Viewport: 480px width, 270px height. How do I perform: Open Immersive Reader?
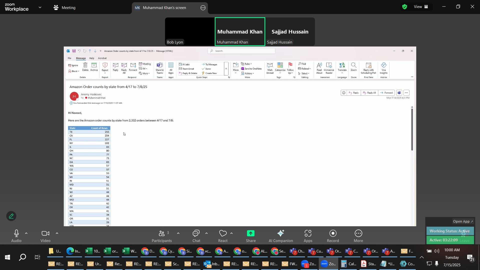pyautogui.click(x=329, y=68)
